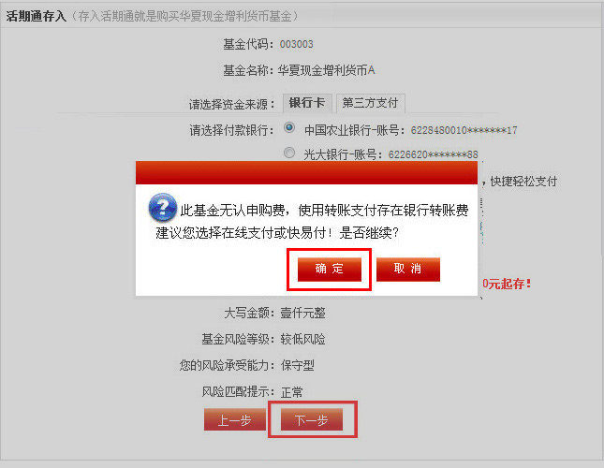Click the fund name 华夏现金增利货币A

pyautogui.click(x=326, y=70)
